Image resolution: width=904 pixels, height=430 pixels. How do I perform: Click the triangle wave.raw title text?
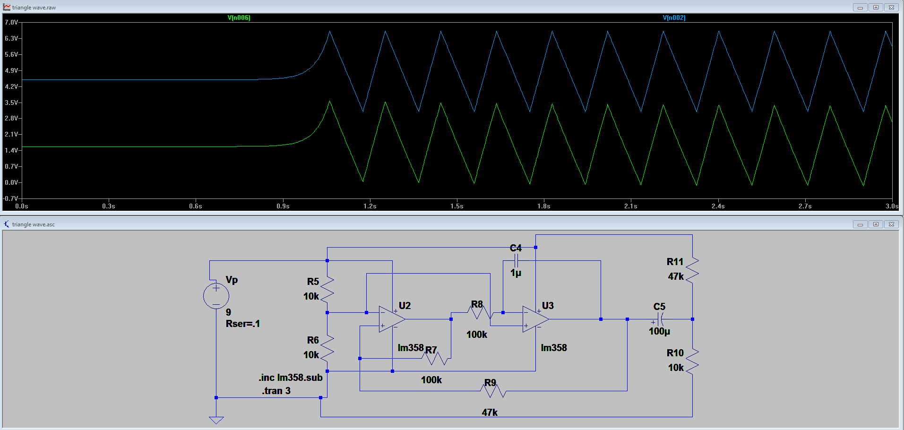point(34,8)
